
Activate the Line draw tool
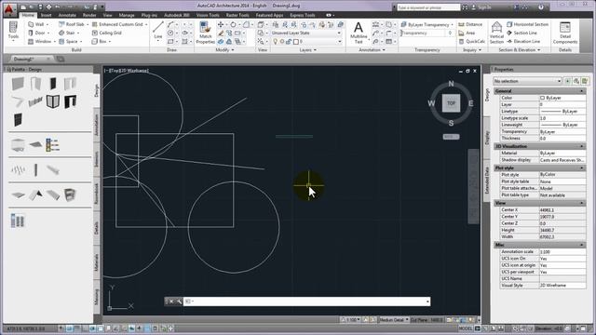point(157,31)
